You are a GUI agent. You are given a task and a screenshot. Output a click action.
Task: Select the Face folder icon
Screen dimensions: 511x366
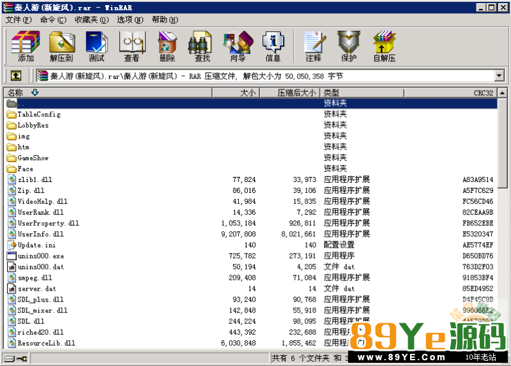point(11,169)
